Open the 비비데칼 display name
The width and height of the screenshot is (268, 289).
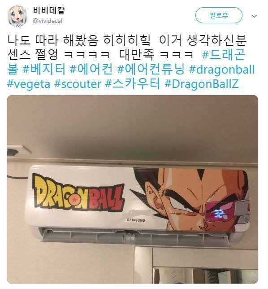(x=49, y=10)
